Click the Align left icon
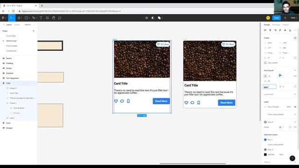This screenshot has height=168, width=299. click(x=265, y=30)
